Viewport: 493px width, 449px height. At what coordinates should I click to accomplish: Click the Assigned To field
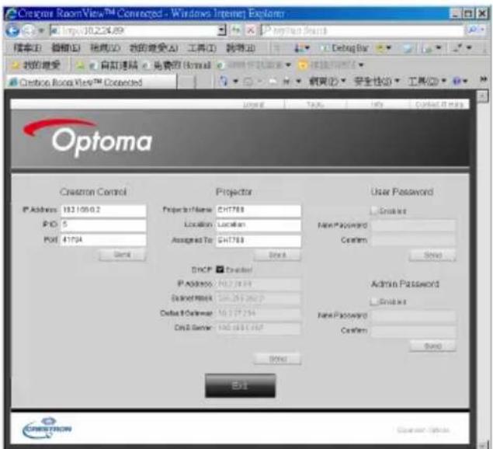pos(259,240)
